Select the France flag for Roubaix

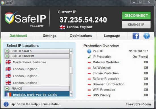pyautogui.click(x=8, y=95)
